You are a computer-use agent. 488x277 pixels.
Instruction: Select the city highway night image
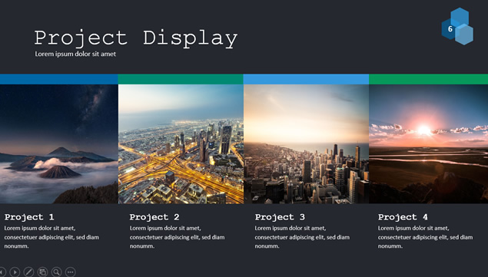(x=181, y=144)
